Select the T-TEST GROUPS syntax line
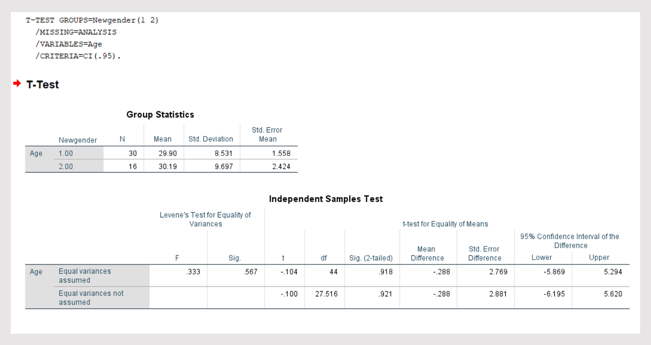 [x=92, y=20]
